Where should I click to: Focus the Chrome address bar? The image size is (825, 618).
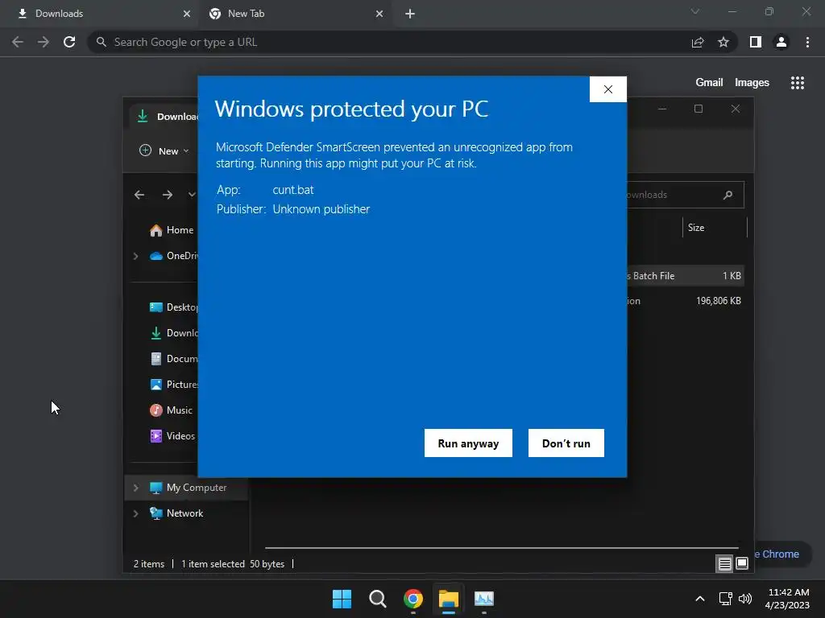tap(389, 42)
